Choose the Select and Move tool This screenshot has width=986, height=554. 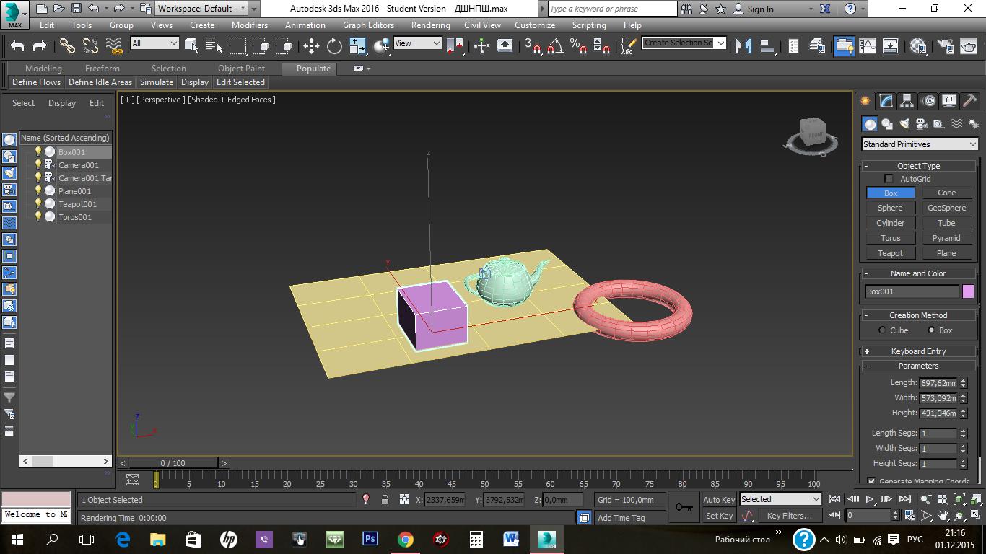point(311,45)
